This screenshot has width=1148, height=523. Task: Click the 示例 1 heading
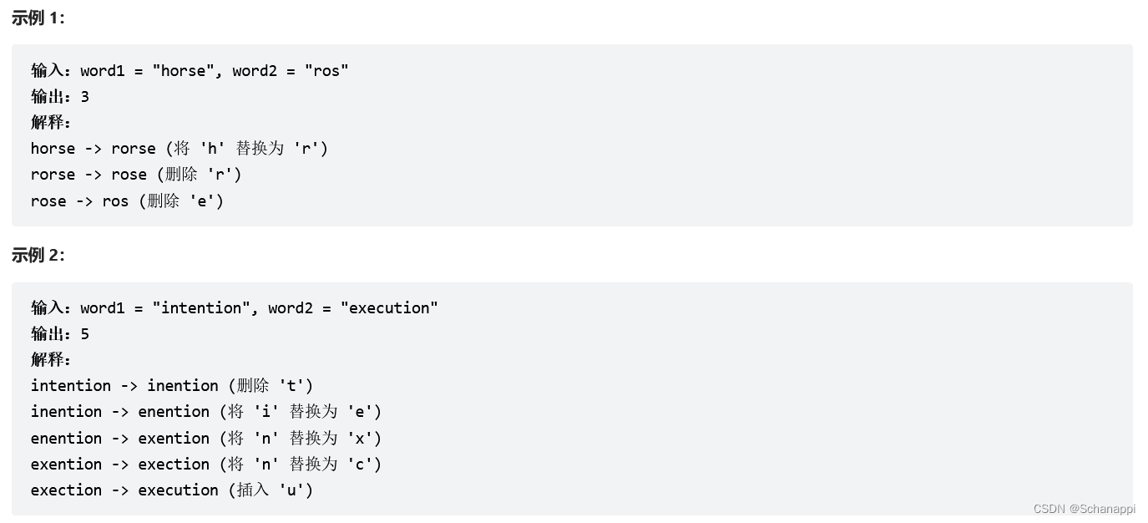[38, 18]
